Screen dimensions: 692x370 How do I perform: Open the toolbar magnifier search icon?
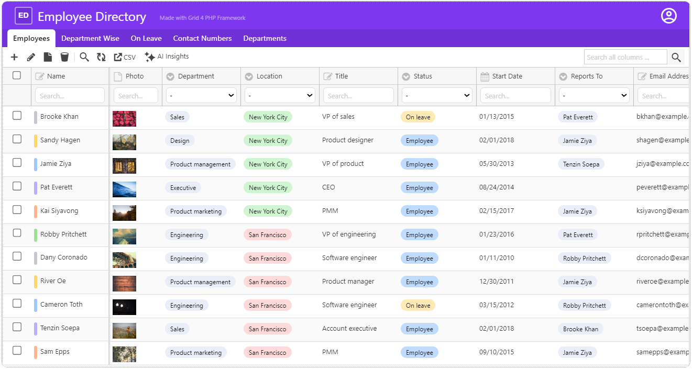pos(84,57)
